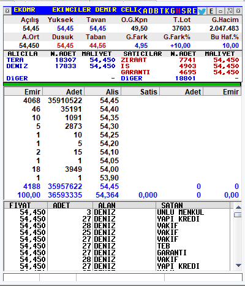Screen dimensions: 245x286
Task: Click the boxed 'E' button after Twitter bird
Action: coord(211,11)
